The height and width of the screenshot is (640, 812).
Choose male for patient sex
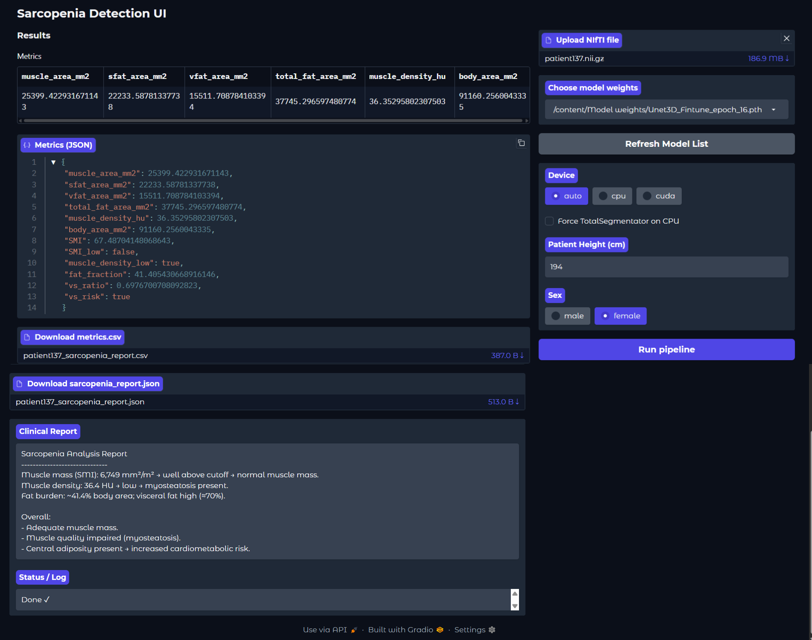click(x=568, y=316)
